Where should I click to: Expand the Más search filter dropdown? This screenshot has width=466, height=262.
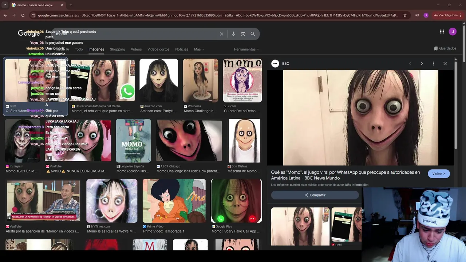[199, 49]
